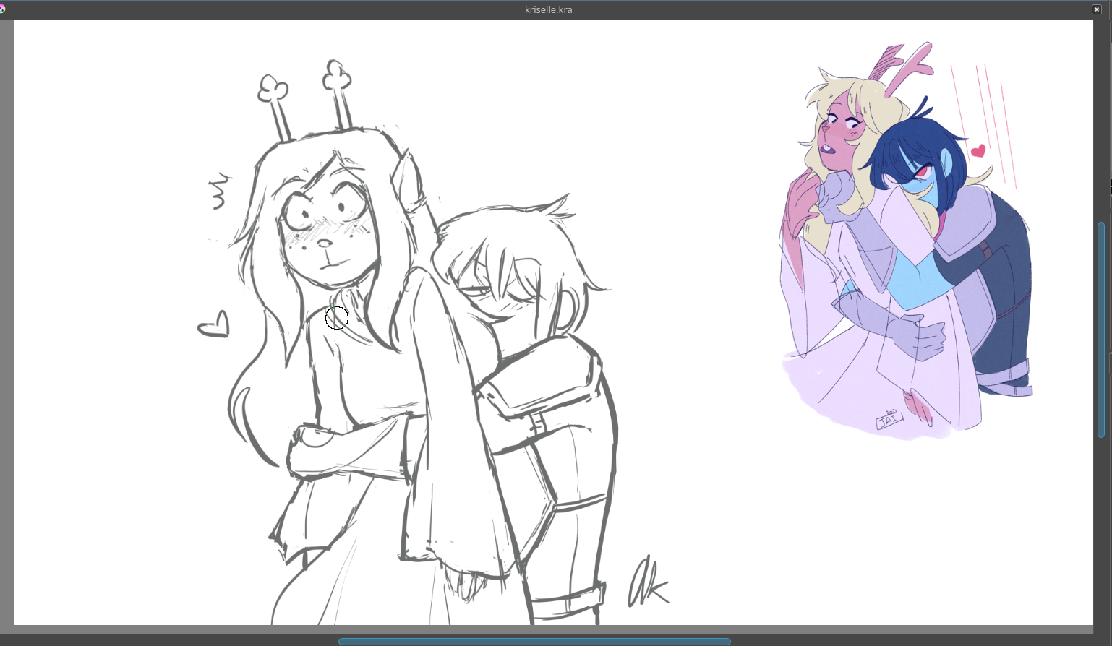The height and width of the screenshot is (646, 1112).
Task: Click the sketched deer girl's nose
Action: click(325, 244)
